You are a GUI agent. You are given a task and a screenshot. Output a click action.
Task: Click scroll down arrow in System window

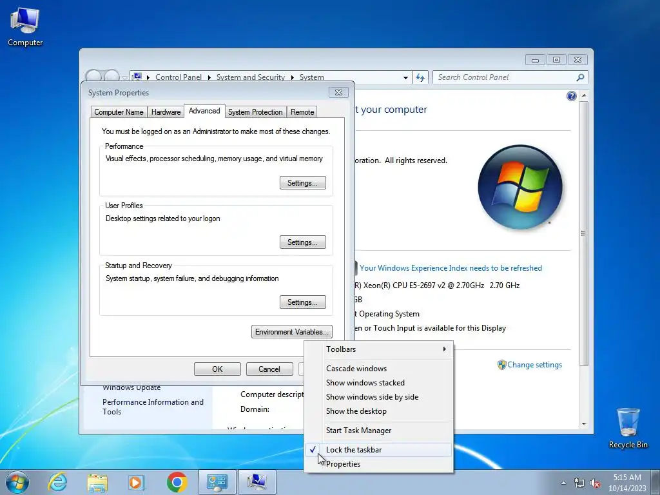pyautogui.click(x=584, y=424)
